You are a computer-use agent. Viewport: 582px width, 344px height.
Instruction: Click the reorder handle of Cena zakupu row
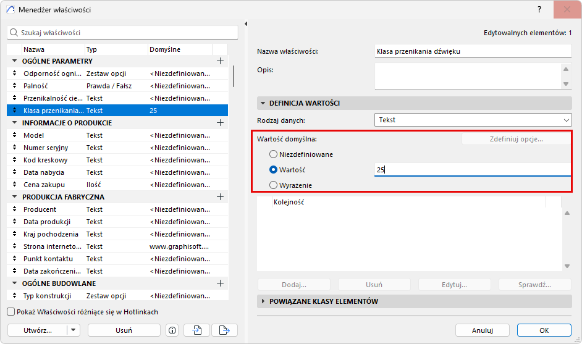(x=14, y=185)
